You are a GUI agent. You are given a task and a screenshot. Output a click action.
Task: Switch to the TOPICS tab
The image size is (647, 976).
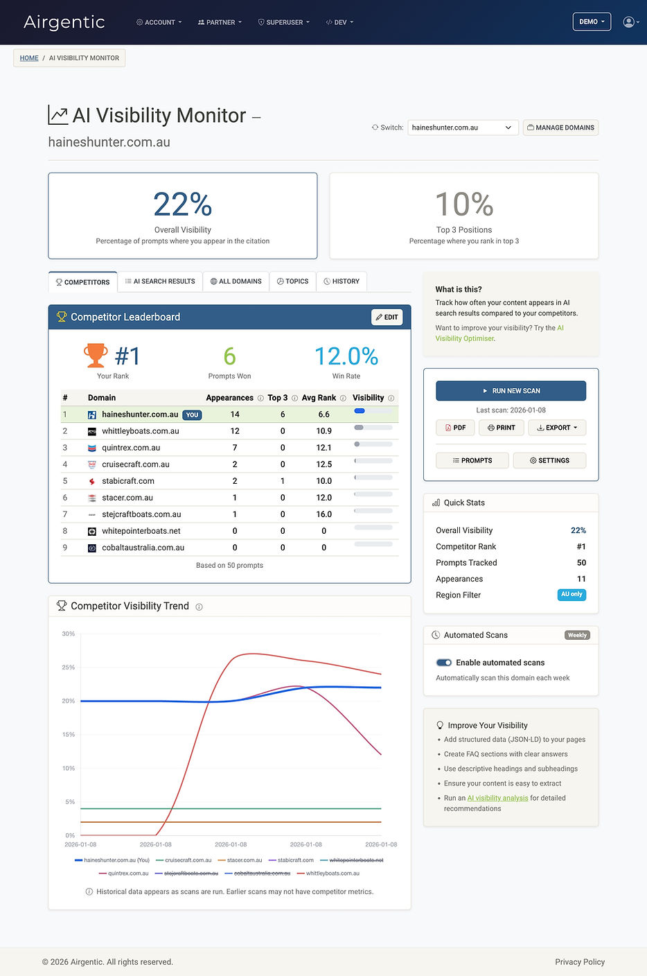[292, 281]
